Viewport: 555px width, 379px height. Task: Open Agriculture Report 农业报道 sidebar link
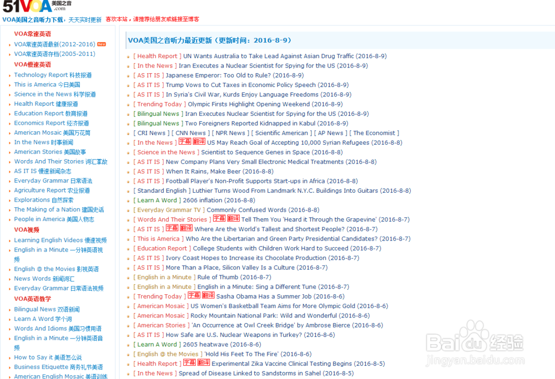[x=52, y=190]
